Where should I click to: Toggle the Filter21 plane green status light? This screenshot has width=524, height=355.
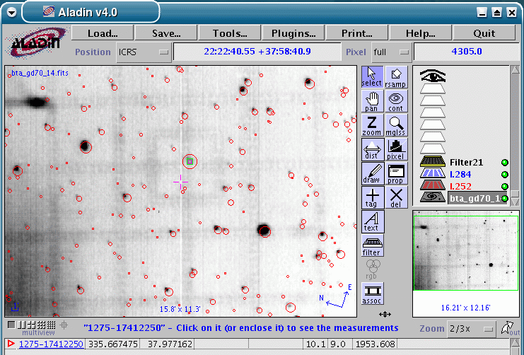[x=504, y=163]
